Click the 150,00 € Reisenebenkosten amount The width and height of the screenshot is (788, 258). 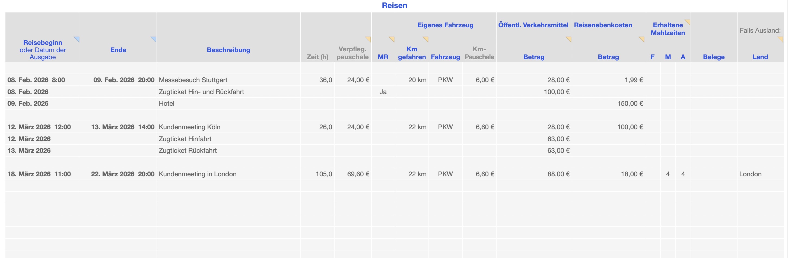pyautogui.click(x=630, y=104)
